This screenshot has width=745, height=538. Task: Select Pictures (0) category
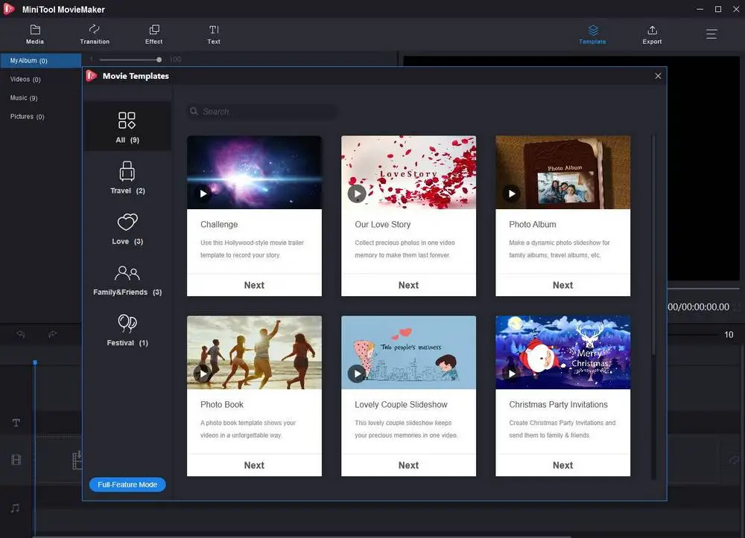[27, 116]
